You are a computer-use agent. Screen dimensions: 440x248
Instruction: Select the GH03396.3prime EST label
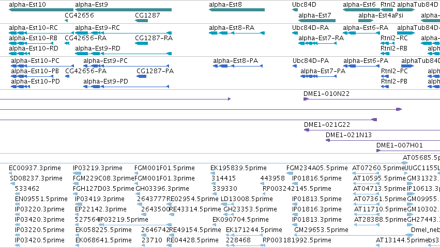click(x=162, y=188)
